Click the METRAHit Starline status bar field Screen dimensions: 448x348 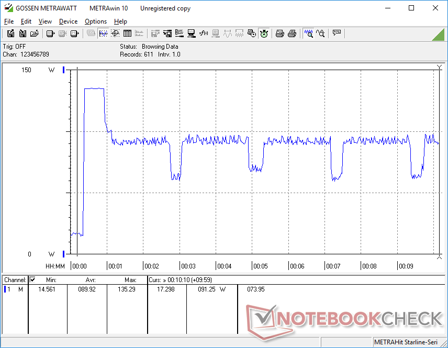tap(408, 342)
